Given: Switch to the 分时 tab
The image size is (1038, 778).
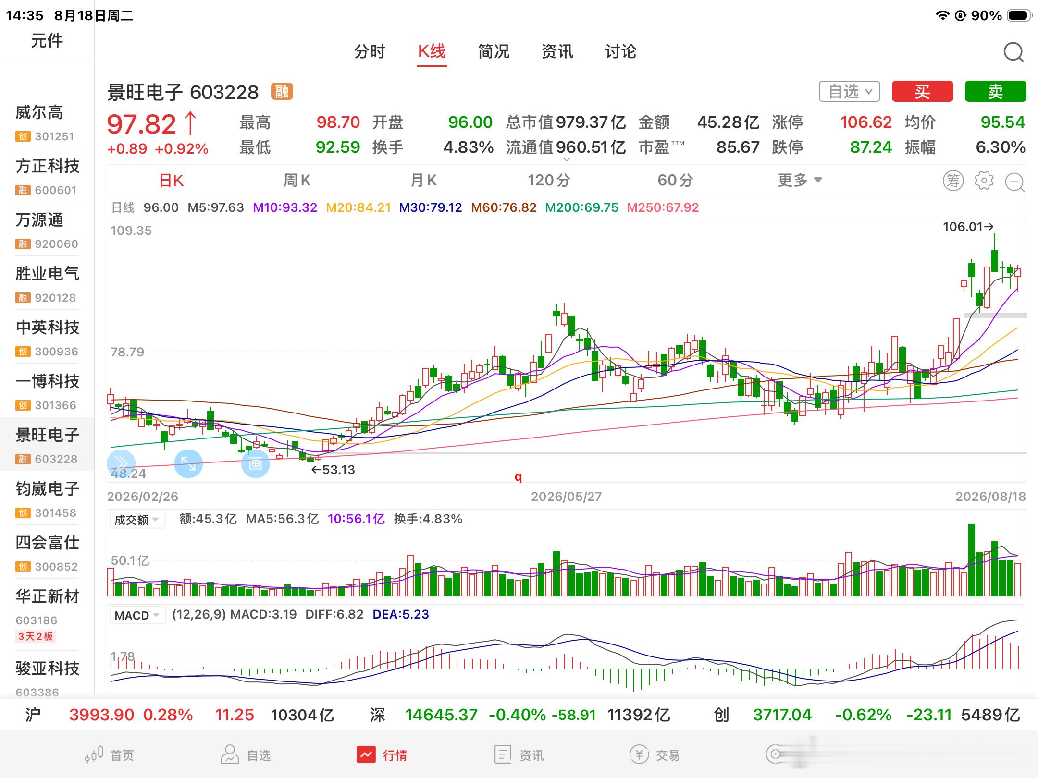Looking at the screenshot, I should coord(370,51).
